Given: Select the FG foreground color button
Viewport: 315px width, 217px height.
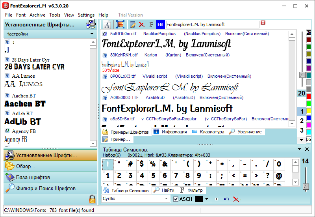Looking at the screenshot, I should point(309,33).
